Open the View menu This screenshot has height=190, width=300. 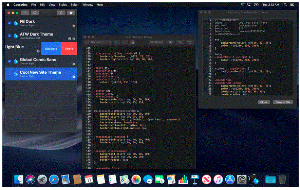(x=52, y=5)
